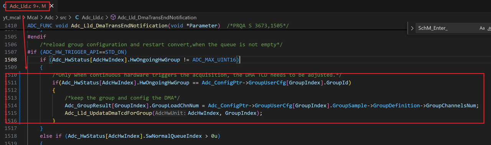Click the continuous hardware triggers comment
Screen dimensions: 491x145
click(x=197, y=75)
